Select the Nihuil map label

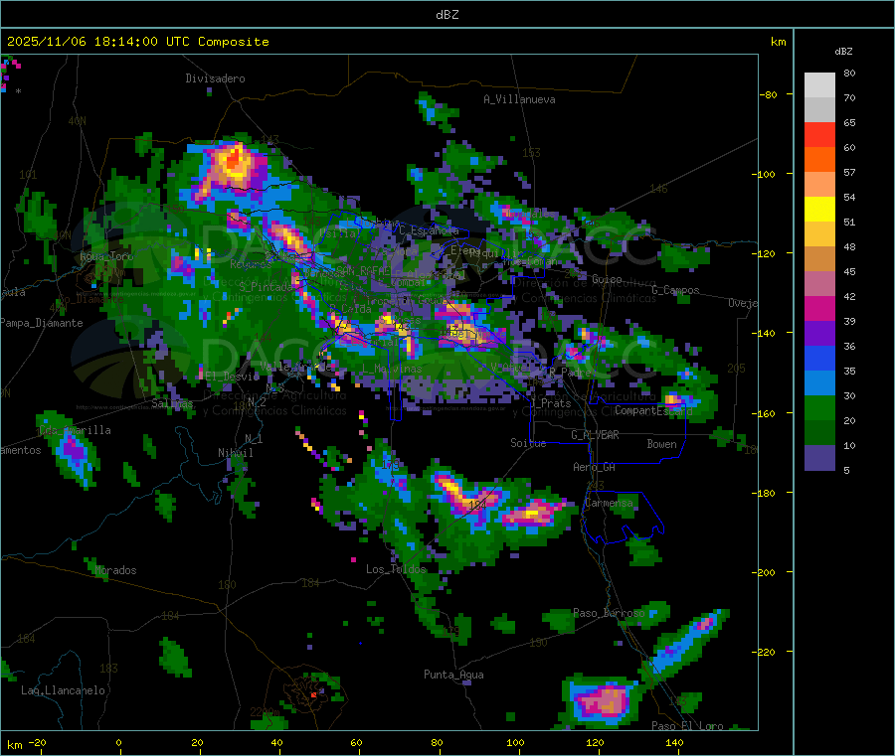click(235, 453)
